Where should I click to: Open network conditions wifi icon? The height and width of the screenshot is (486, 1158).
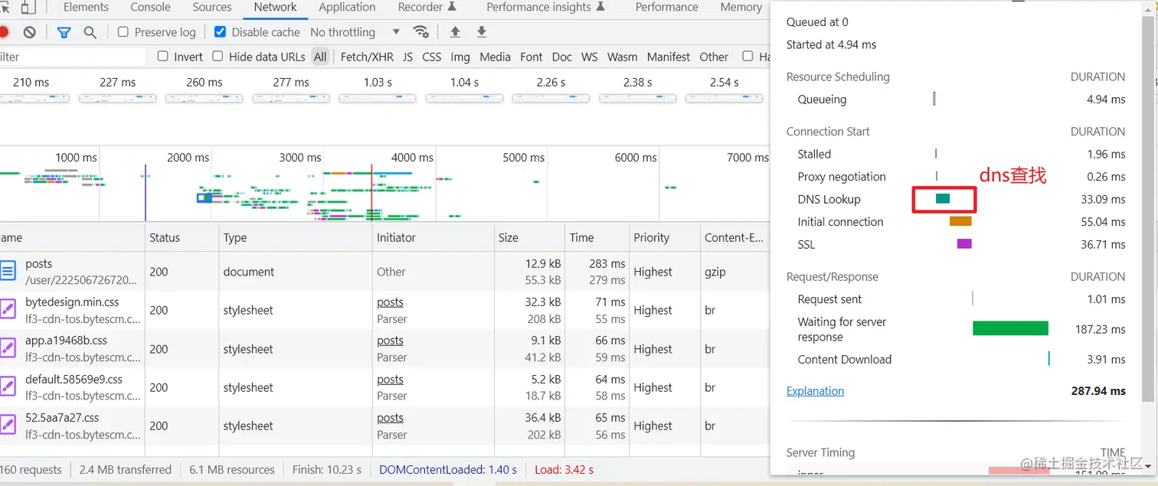click(420, 32)
